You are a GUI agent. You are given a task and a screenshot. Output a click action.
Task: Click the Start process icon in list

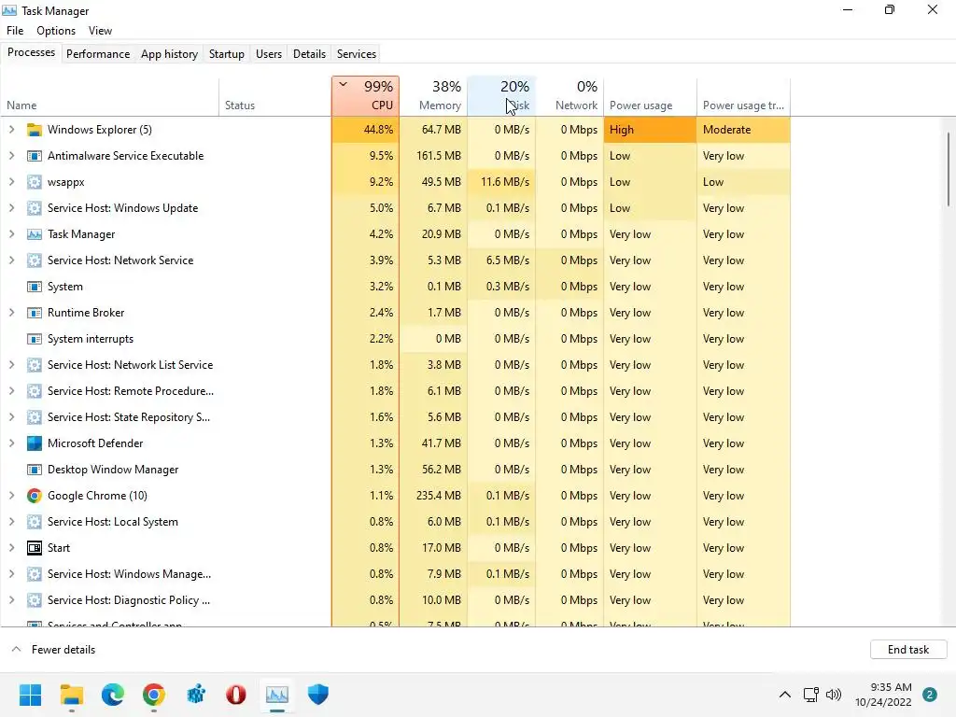coord(35,548)
